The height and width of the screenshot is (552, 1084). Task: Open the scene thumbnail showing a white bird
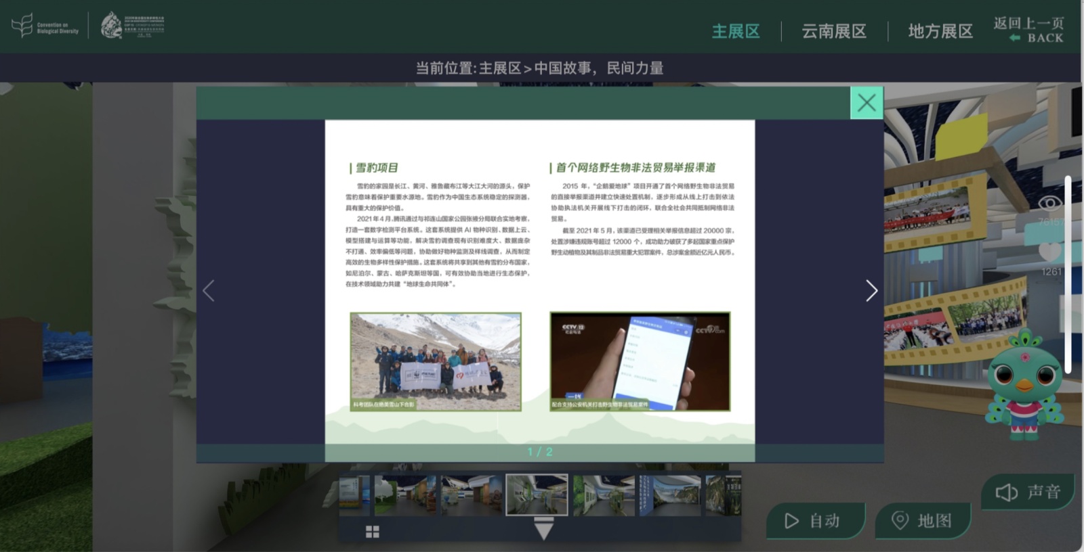click(x=604, y=495)
